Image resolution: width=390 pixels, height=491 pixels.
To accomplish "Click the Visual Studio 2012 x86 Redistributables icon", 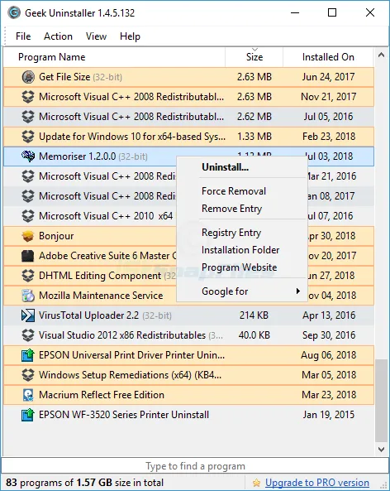I will [x=28, y=335].
